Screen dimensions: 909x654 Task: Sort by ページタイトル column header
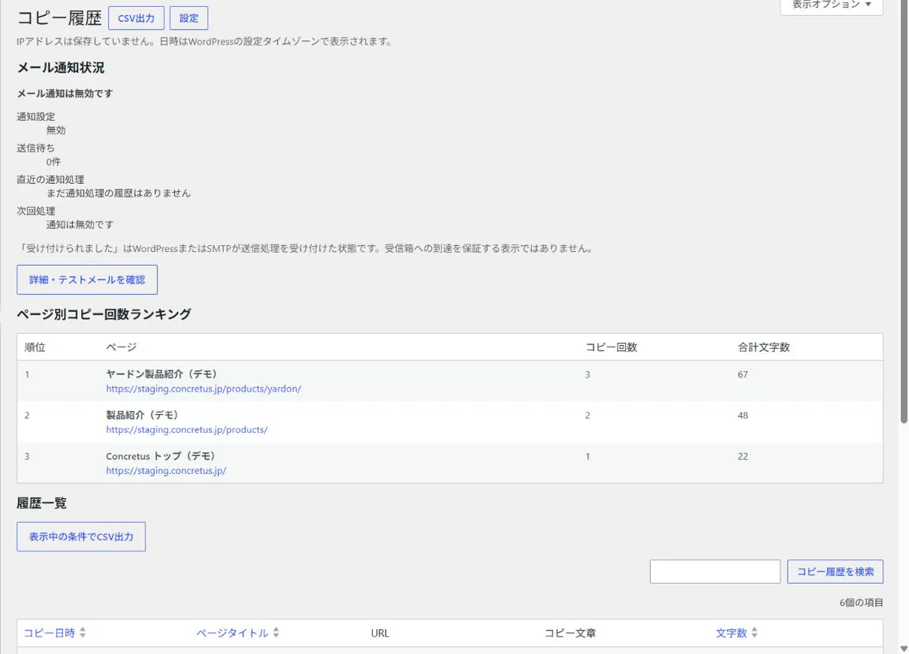[x=233, y=633]
